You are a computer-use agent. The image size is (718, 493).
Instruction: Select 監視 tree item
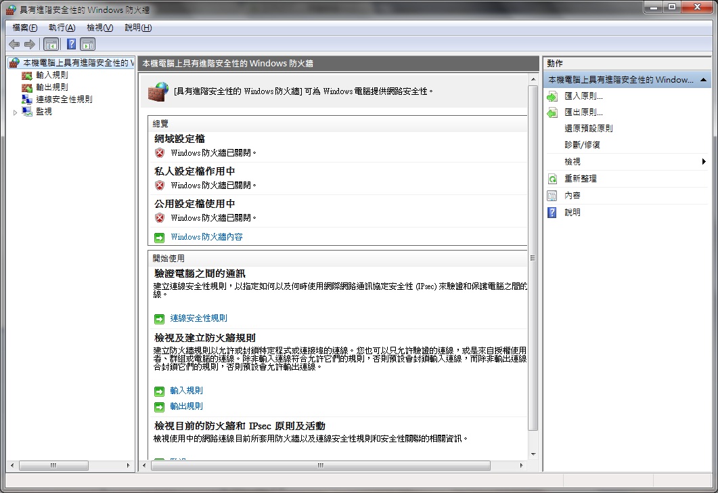[x=44, y=111]
